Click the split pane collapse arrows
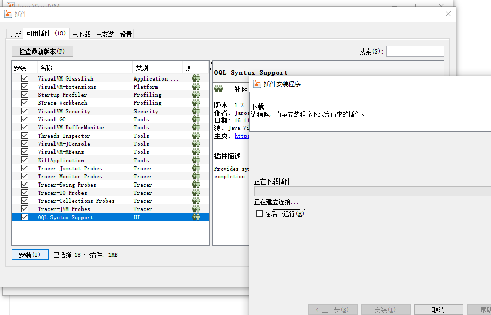This screenshot has height=315, width=491. [211, 66]
